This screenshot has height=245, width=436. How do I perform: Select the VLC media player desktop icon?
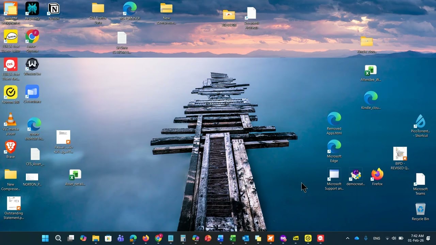click(11, 124)
